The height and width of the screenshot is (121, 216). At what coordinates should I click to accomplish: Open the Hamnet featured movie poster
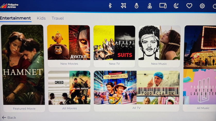click(23, 65)
